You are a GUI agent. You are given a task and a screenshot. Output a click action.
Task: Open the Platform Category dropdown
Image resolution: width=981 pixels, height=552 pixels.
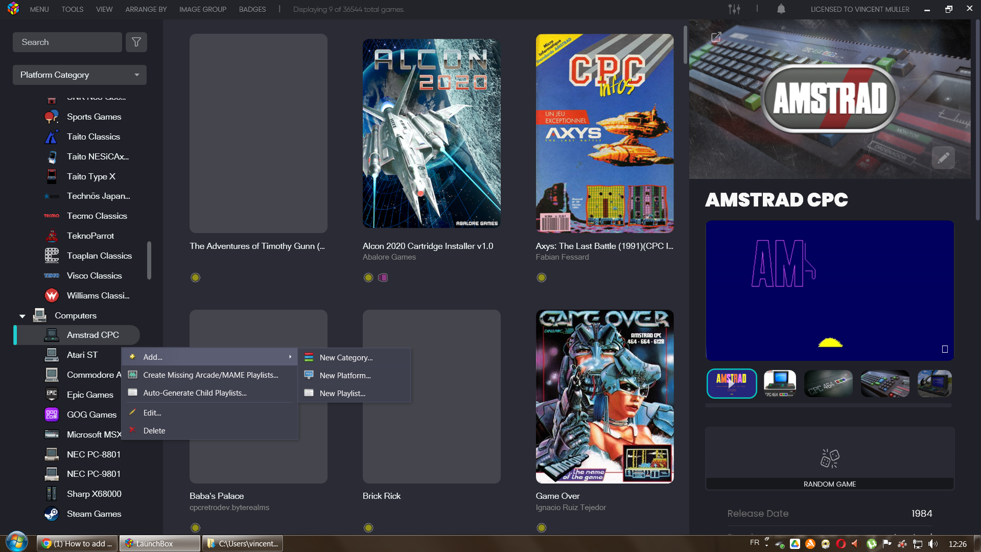tap(80, 75)
